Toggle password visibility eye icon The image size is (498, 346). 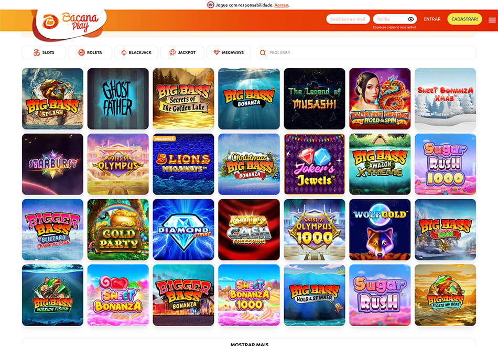tap(410, 19)
